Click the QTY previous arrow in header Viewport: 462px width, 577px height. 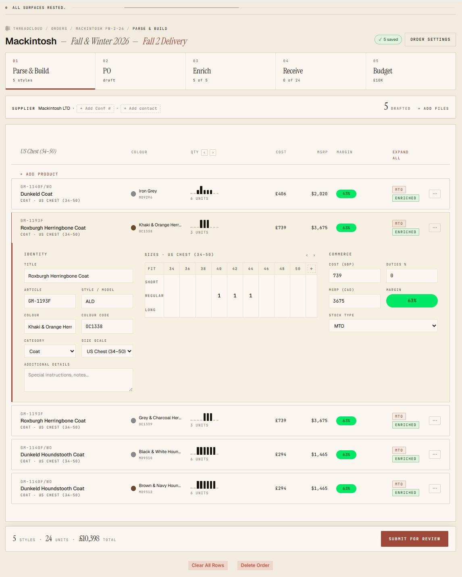click(x=204, y=153)
